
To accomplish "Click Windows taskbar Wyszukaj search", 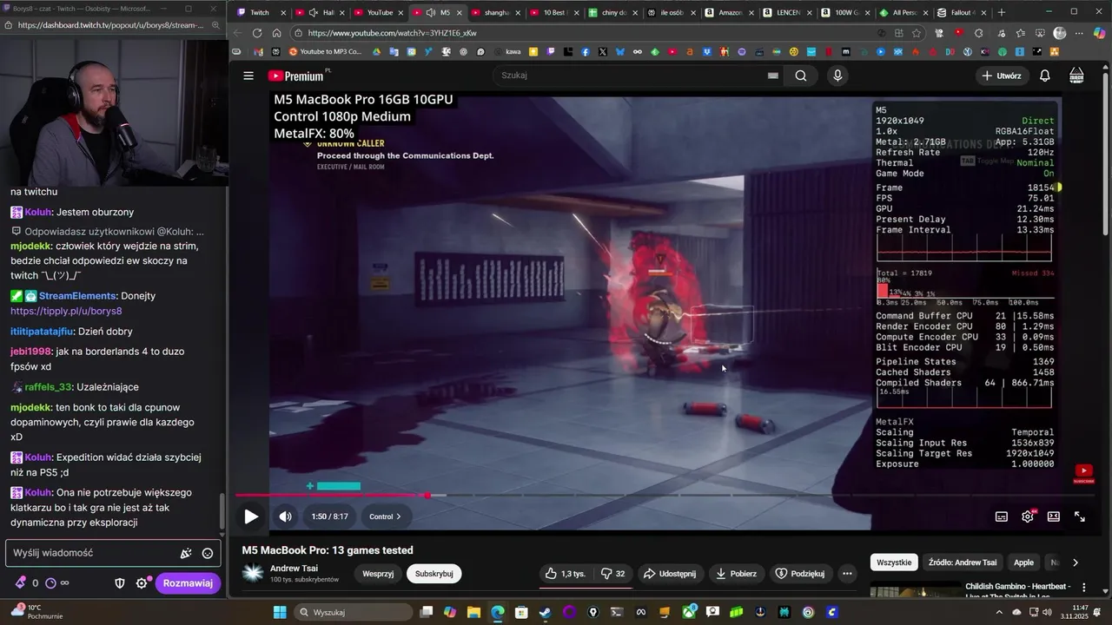I will (354, 613).
